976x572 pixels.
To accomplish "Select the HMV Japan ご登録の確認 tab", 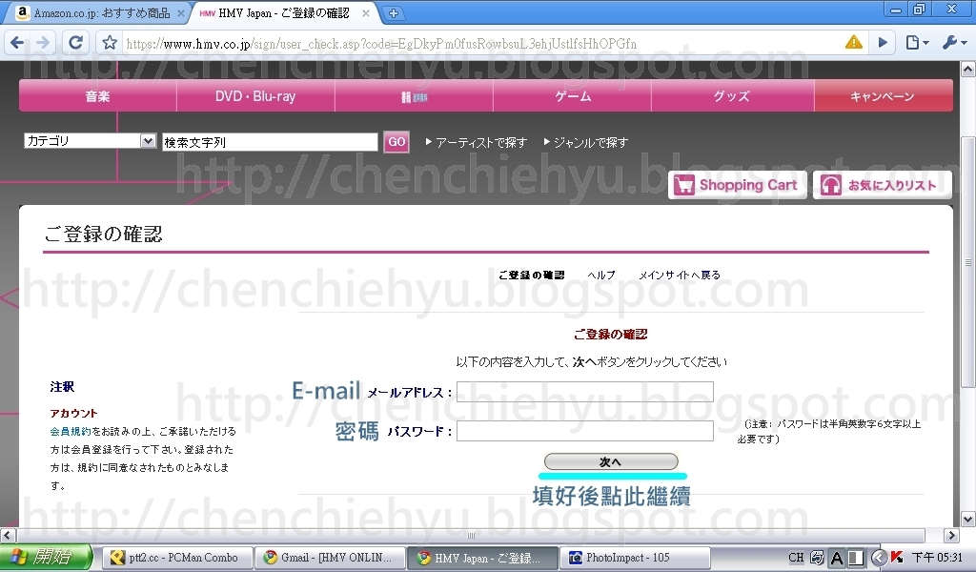I will 283,13.
